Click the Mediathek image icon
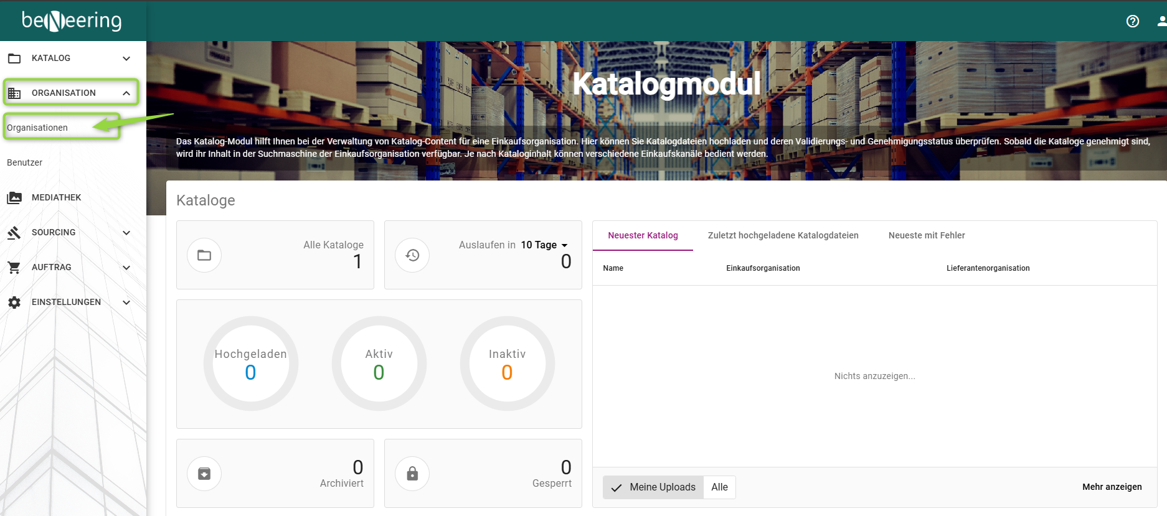 (x=14, y=198)
